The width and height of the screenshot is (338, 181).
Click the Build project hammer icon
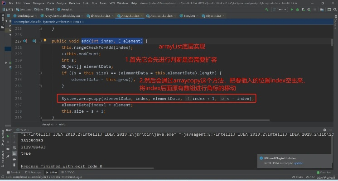[267, 10]
